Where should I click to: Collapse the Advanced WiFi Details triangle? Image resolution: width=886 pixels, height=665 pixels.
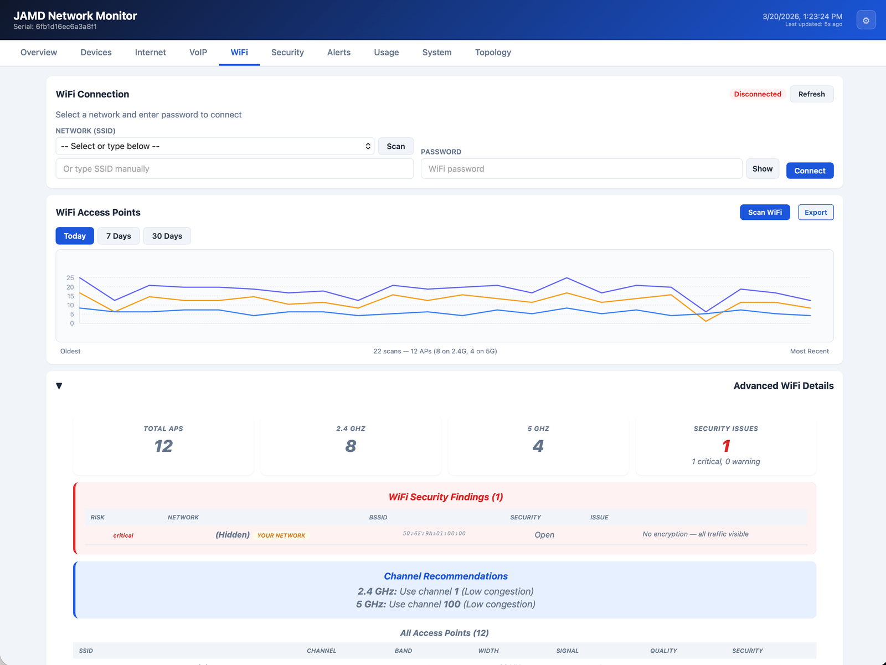click(59, 386)
